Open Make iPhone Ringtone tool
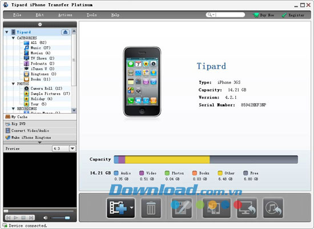The width and height of the screenshot is (314, 229). coord(40,138)
